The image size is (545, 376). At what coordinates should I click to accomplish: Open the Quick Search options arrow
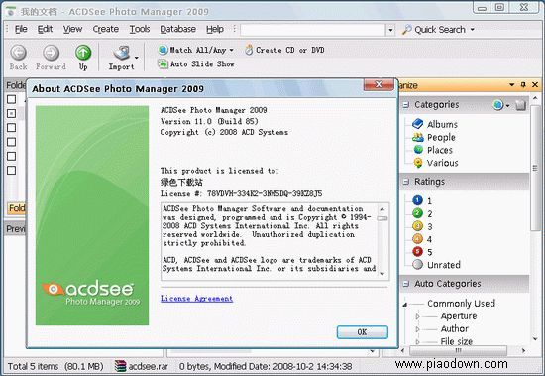[473, 30]
